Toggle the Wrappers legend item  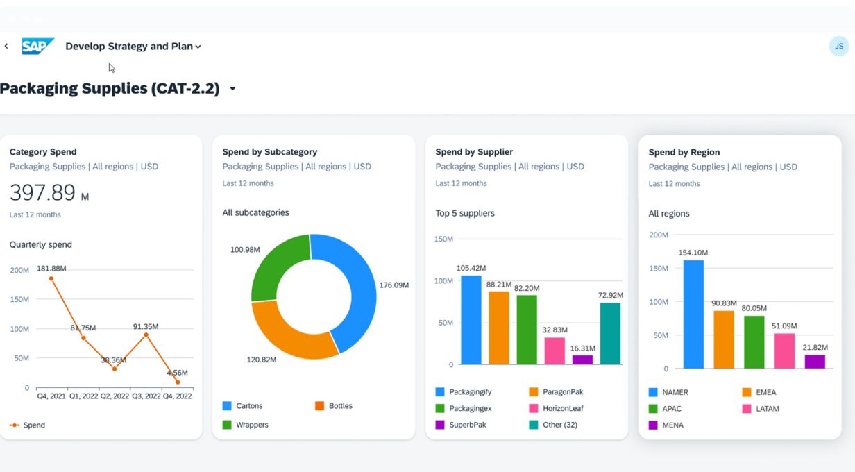[246, 425]
